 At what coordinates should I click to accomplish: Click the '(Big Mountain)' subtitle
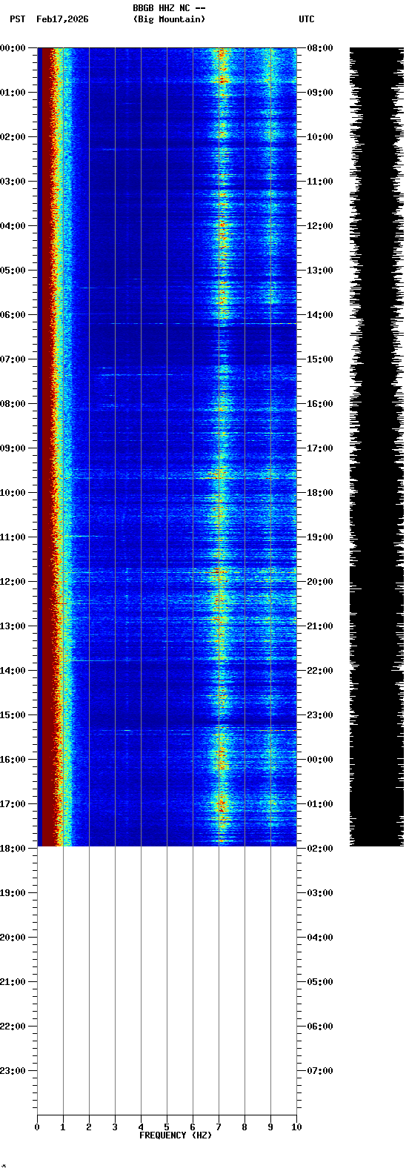tap(169, 19)
